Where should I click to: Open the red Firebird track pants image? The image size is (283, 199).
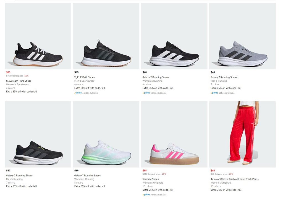click(x=242, y=134)
